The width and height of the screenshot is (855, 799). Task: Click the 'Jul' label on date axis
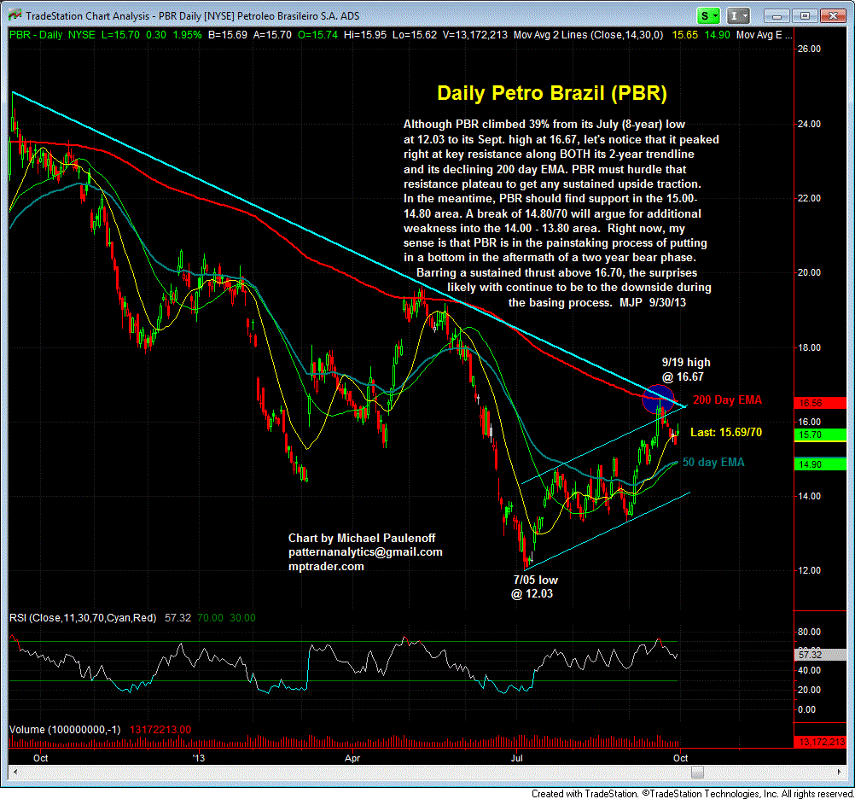point(516,758)
